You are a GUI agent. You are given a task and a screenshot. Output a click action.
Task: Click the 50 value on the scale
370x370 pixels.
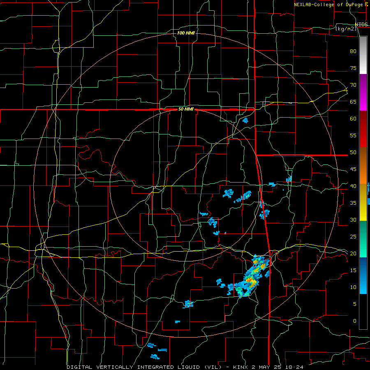(353, 153)
